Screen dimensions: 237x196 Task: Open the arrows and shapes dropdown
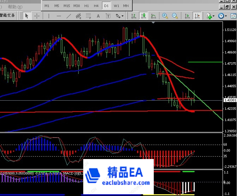coord(120,16)
